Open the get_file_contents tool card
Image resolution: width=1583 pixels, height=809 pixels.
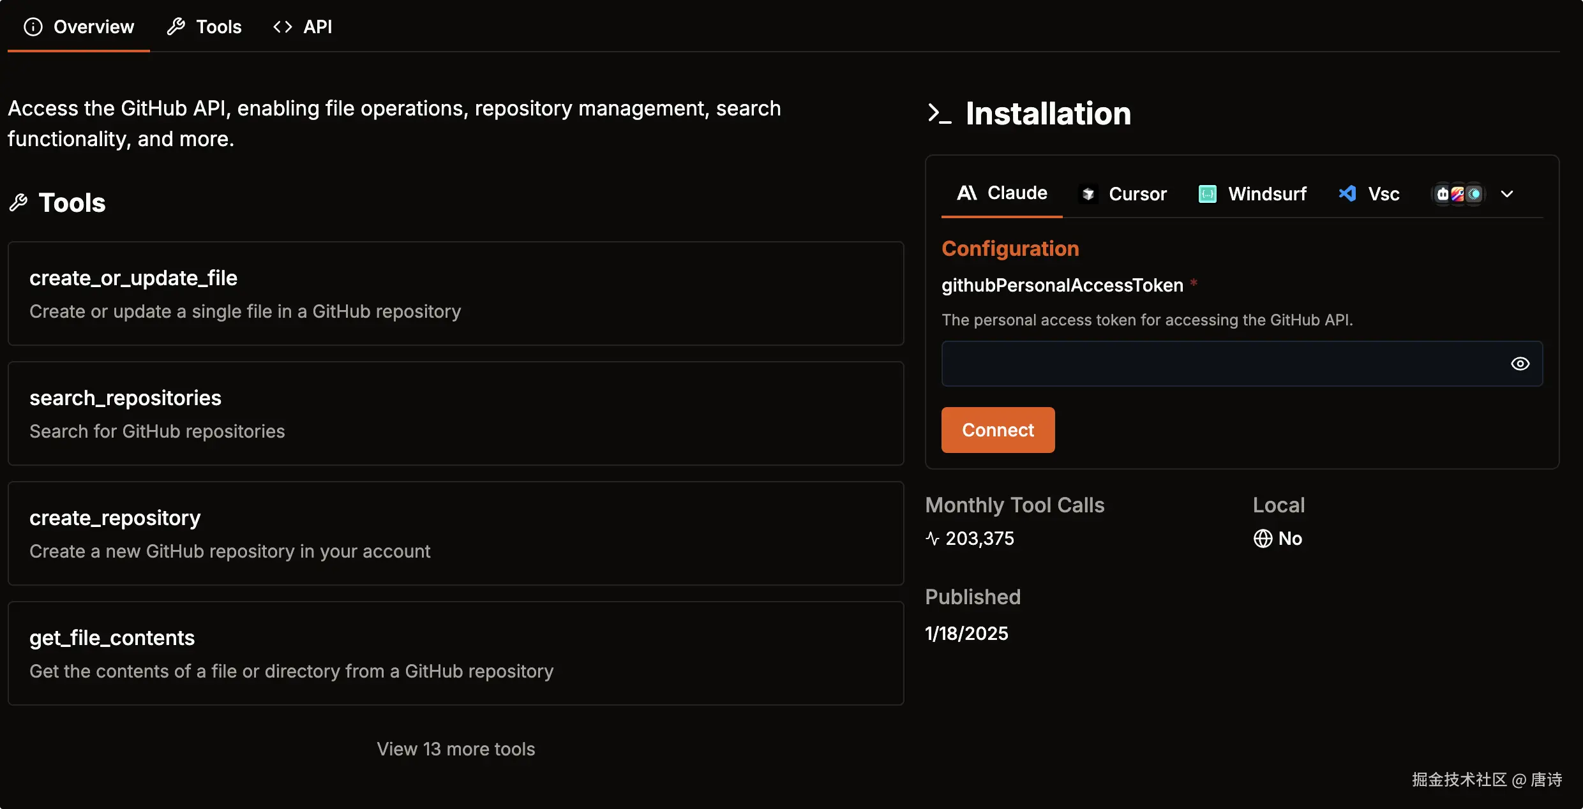click(x=456, y=653)
